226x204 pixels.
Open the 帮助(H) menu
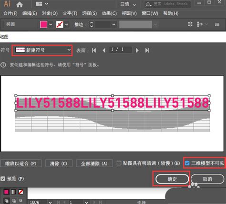coord(171,13)
